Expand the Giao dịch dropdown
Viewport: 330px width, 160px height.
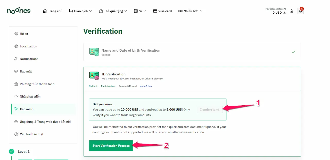click(80, 11)
